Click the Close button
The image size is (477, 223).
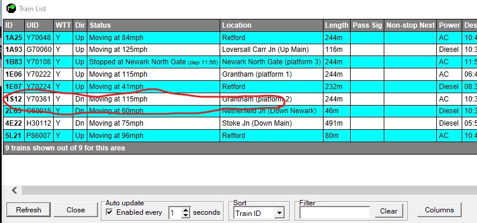point(76,210)
